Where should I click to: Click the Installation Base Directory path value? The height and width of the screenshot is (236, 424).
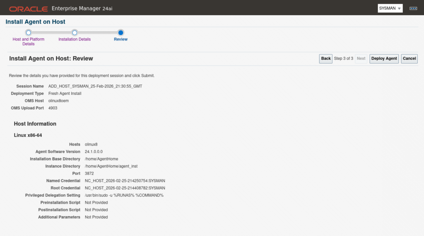(101, 159)
